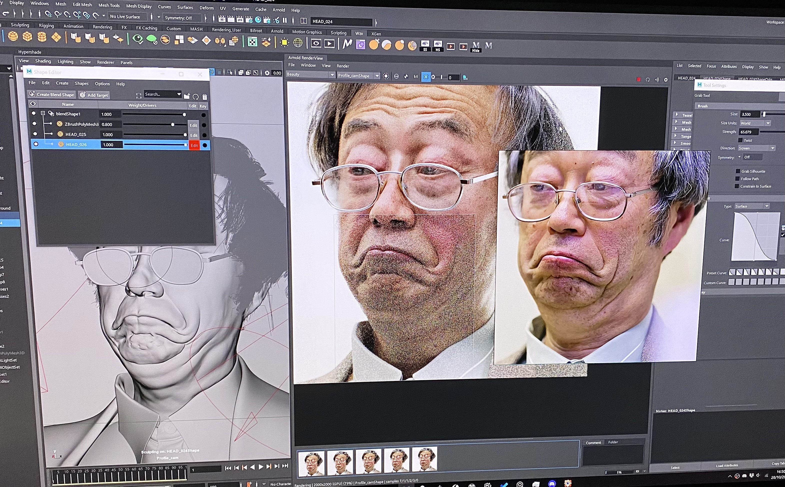Open Type Surface dropdown
This screenshot has height=487, width=785.
click(752, 206)
